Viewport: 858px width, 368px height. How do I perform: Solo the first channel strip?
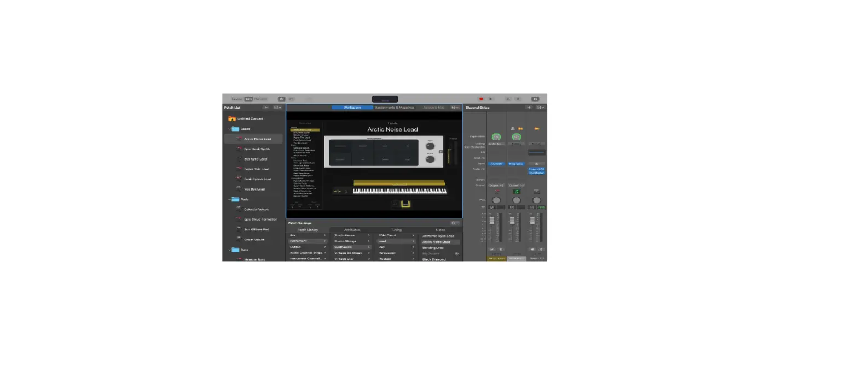point(500,249)
